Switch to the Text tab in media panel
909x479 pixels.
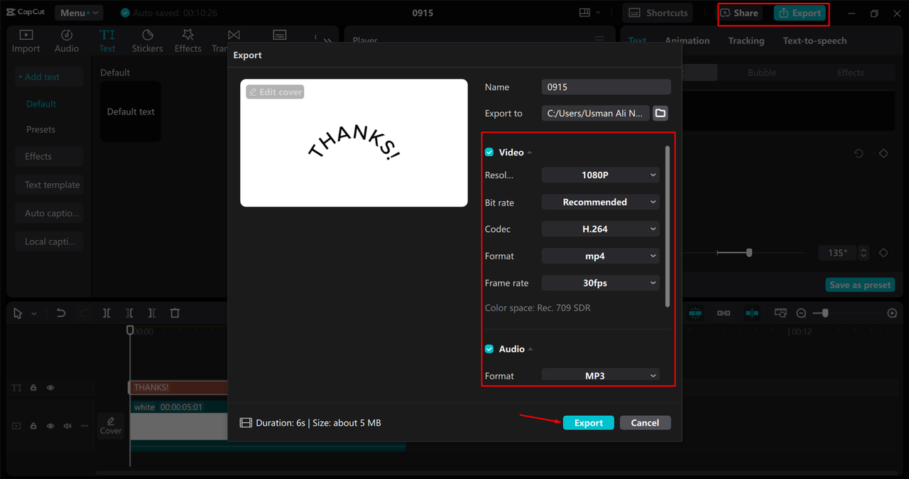pos(107,40)
